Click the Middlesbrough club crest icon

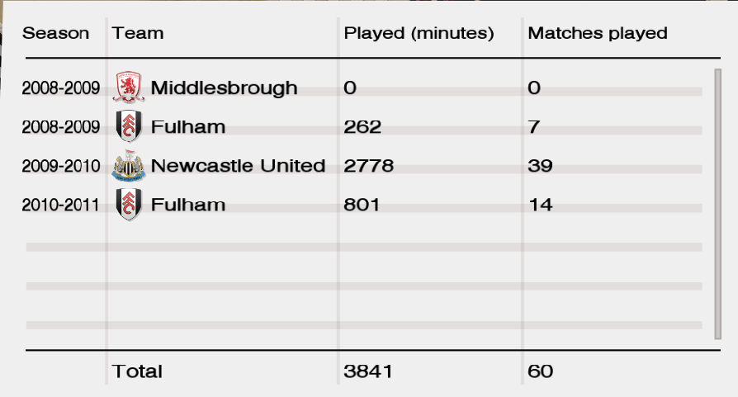tap(129, 87)
